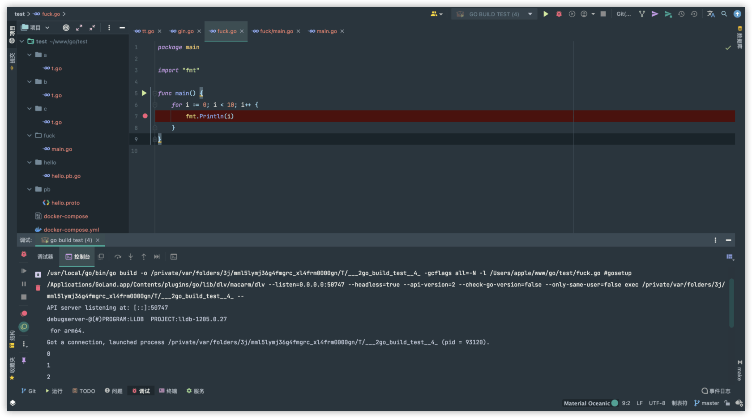Image resolution: width=752 pixels, height=418 pixels.
Task: Open the TODO tool window
Action: (x=84, y=391)
